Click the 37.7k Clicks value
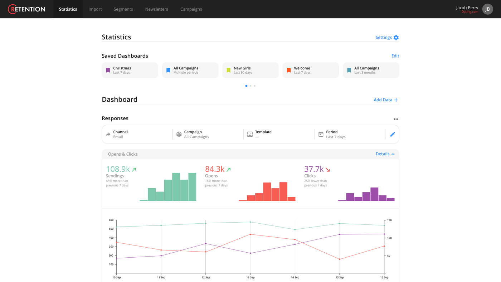Image resolution: width=501 pixels, height=282 pixels. coord(314,169)
